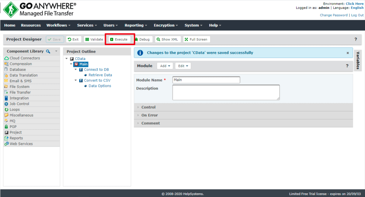Open the Users menu
Screen dimensions: 365x197
point(111,25)
